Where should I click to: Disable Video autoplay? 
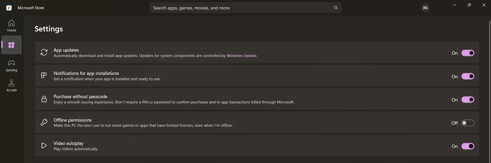468,146
